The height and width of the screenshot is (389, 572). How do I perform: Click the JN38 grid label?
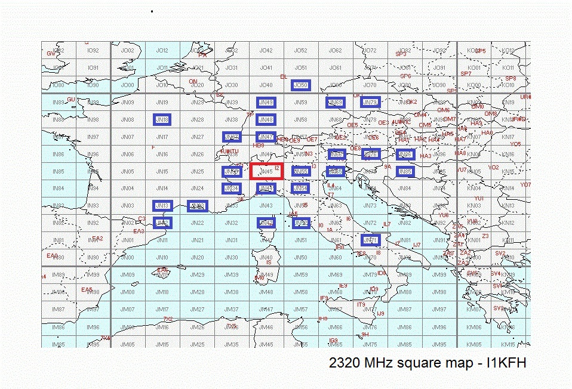tap(231, 119)
